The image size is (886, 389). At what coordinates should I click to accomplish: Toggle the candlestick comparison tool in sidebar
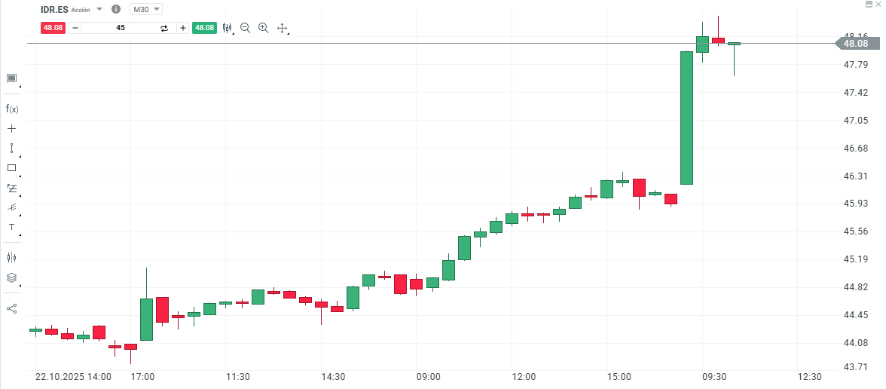point(11,257)
